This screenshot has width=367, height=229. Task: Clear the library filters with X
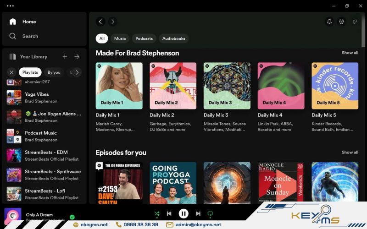pyautogui.click(x=11, y=72)
